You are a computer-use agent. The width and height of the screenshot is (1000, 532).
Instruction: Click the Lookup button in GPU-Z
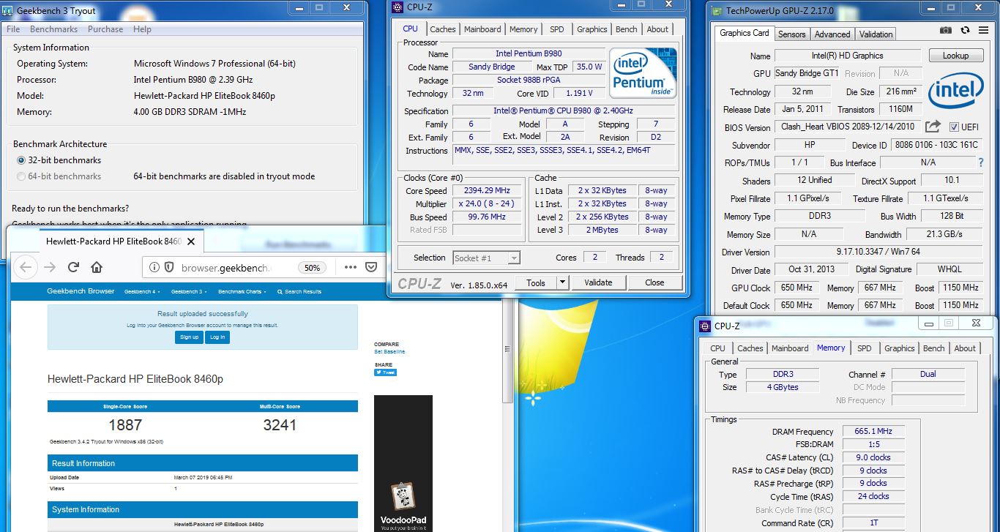pos(955,56)
